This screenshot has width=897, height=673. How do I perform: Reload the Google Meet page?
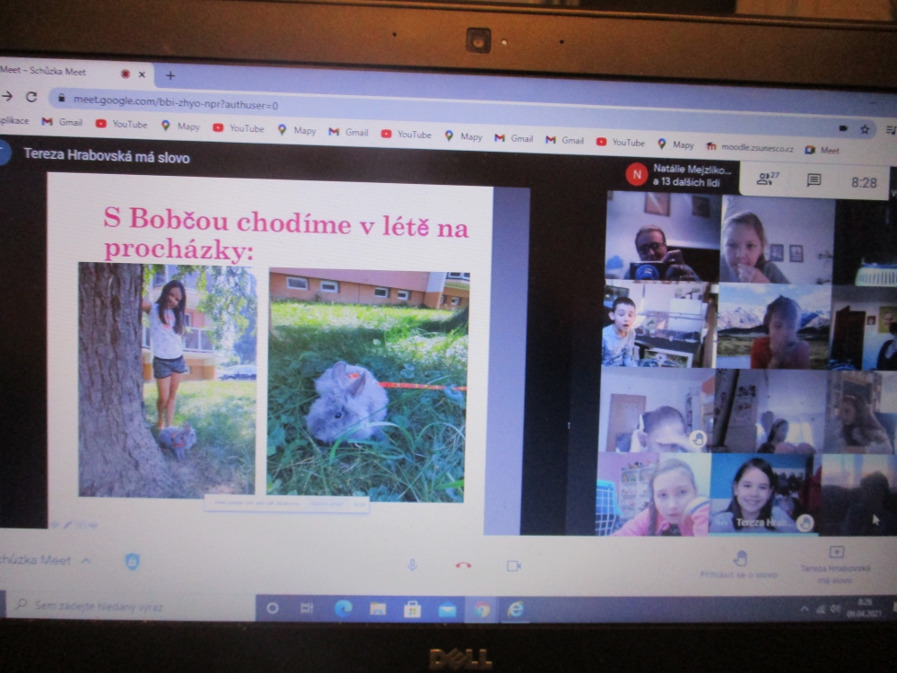pos(31,97)
